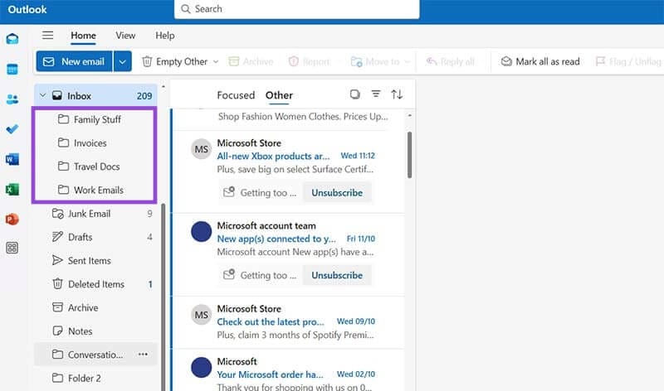
Task: Open the People contacts icon
Action: tap(12, 99)
